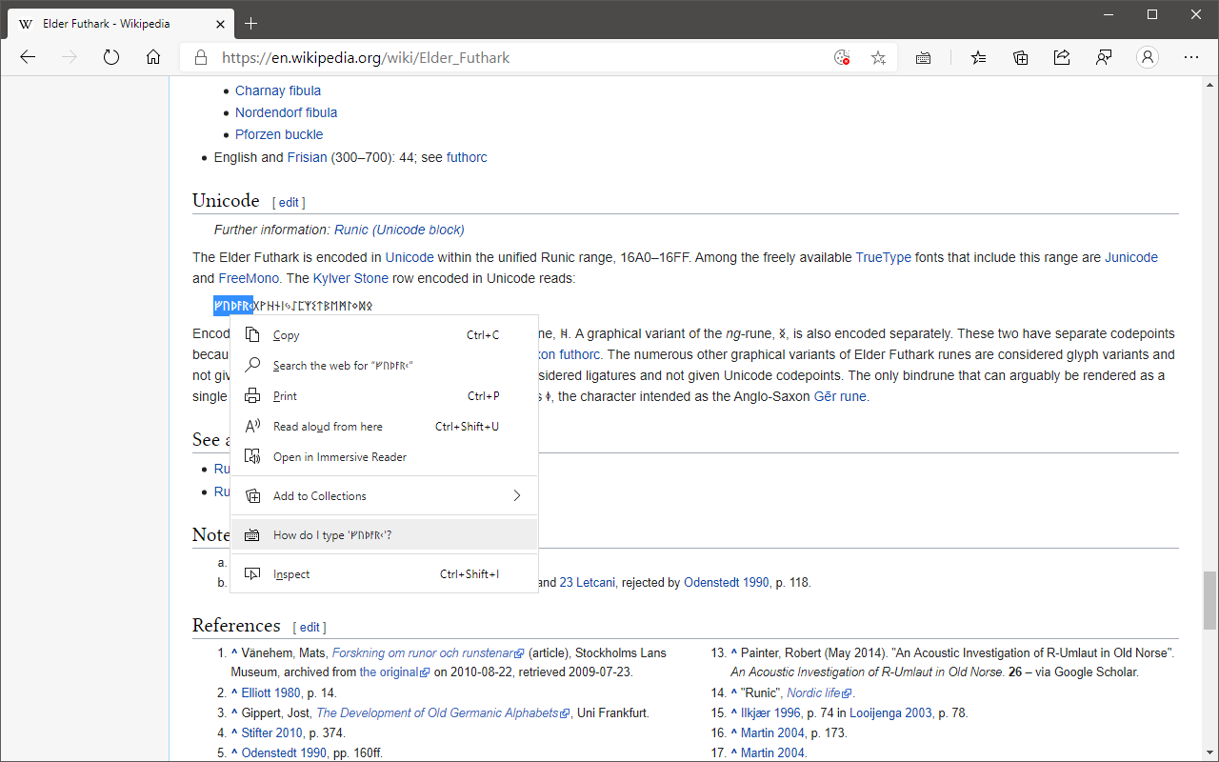
Task: Select the Elder Futhark - Wikipedia tab
Action: tap(119, 23)
